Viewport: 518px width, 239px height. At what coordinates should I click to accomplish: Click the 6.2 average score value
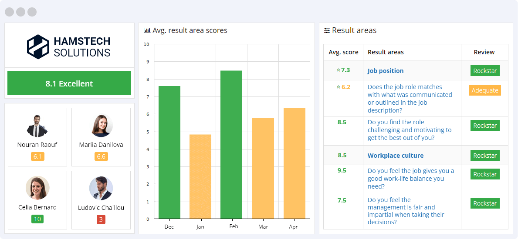point(345,87)
